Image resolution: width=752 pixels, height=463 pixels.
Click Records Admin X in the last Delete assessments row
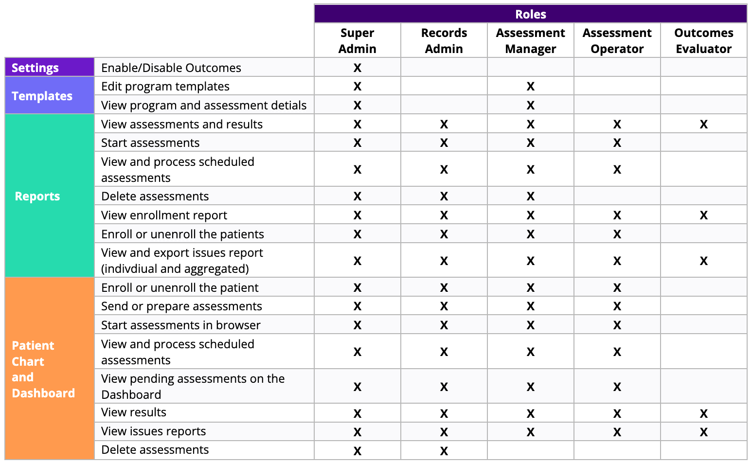[444, 451]
